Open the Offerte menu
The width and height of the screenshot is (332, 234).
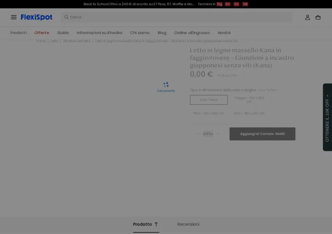(x=42, y=33)
